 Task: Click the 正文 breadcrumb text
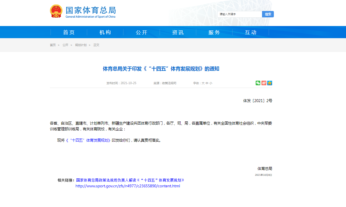96,45
